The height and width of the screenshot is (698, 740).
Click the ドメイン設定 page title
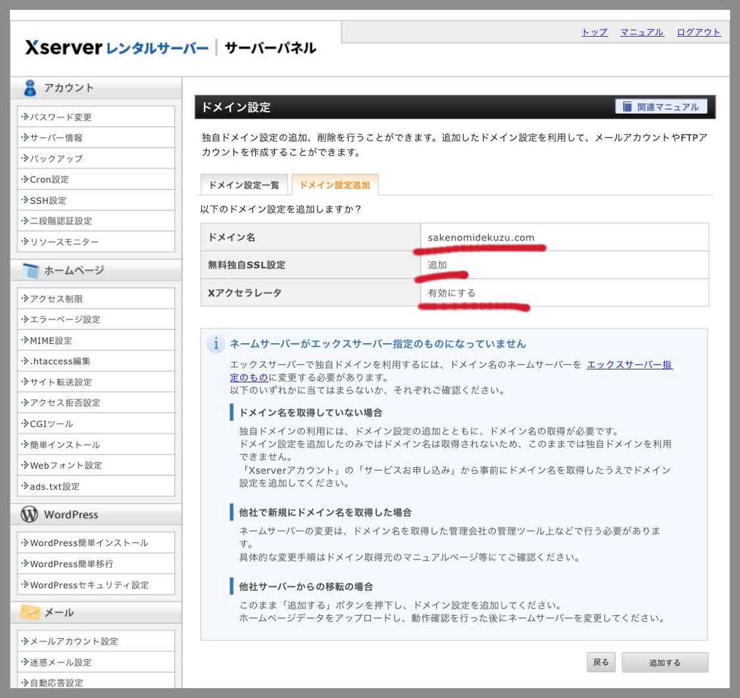236,107
